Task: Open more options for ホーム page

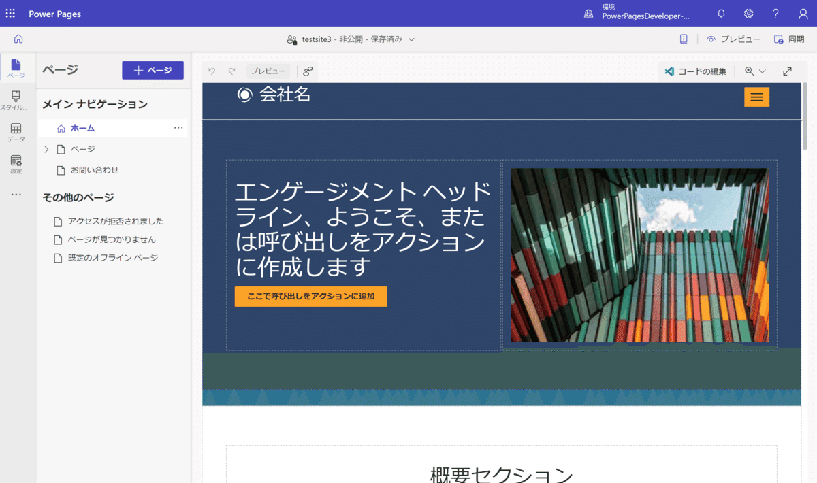Action: (178, 128)
